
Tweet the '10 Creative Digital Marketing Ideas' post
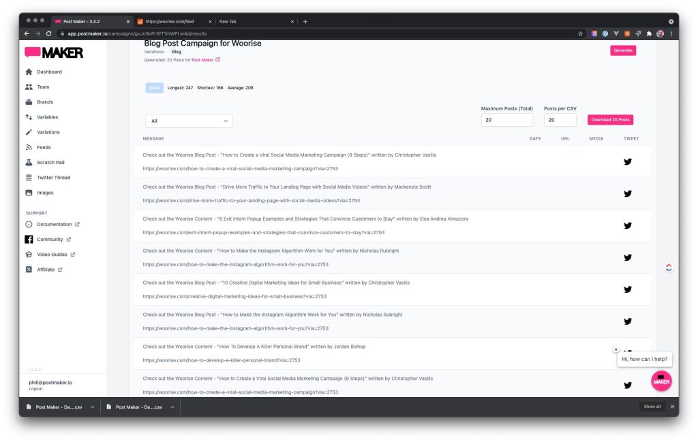pyautogui.click(x=628, y=289)
